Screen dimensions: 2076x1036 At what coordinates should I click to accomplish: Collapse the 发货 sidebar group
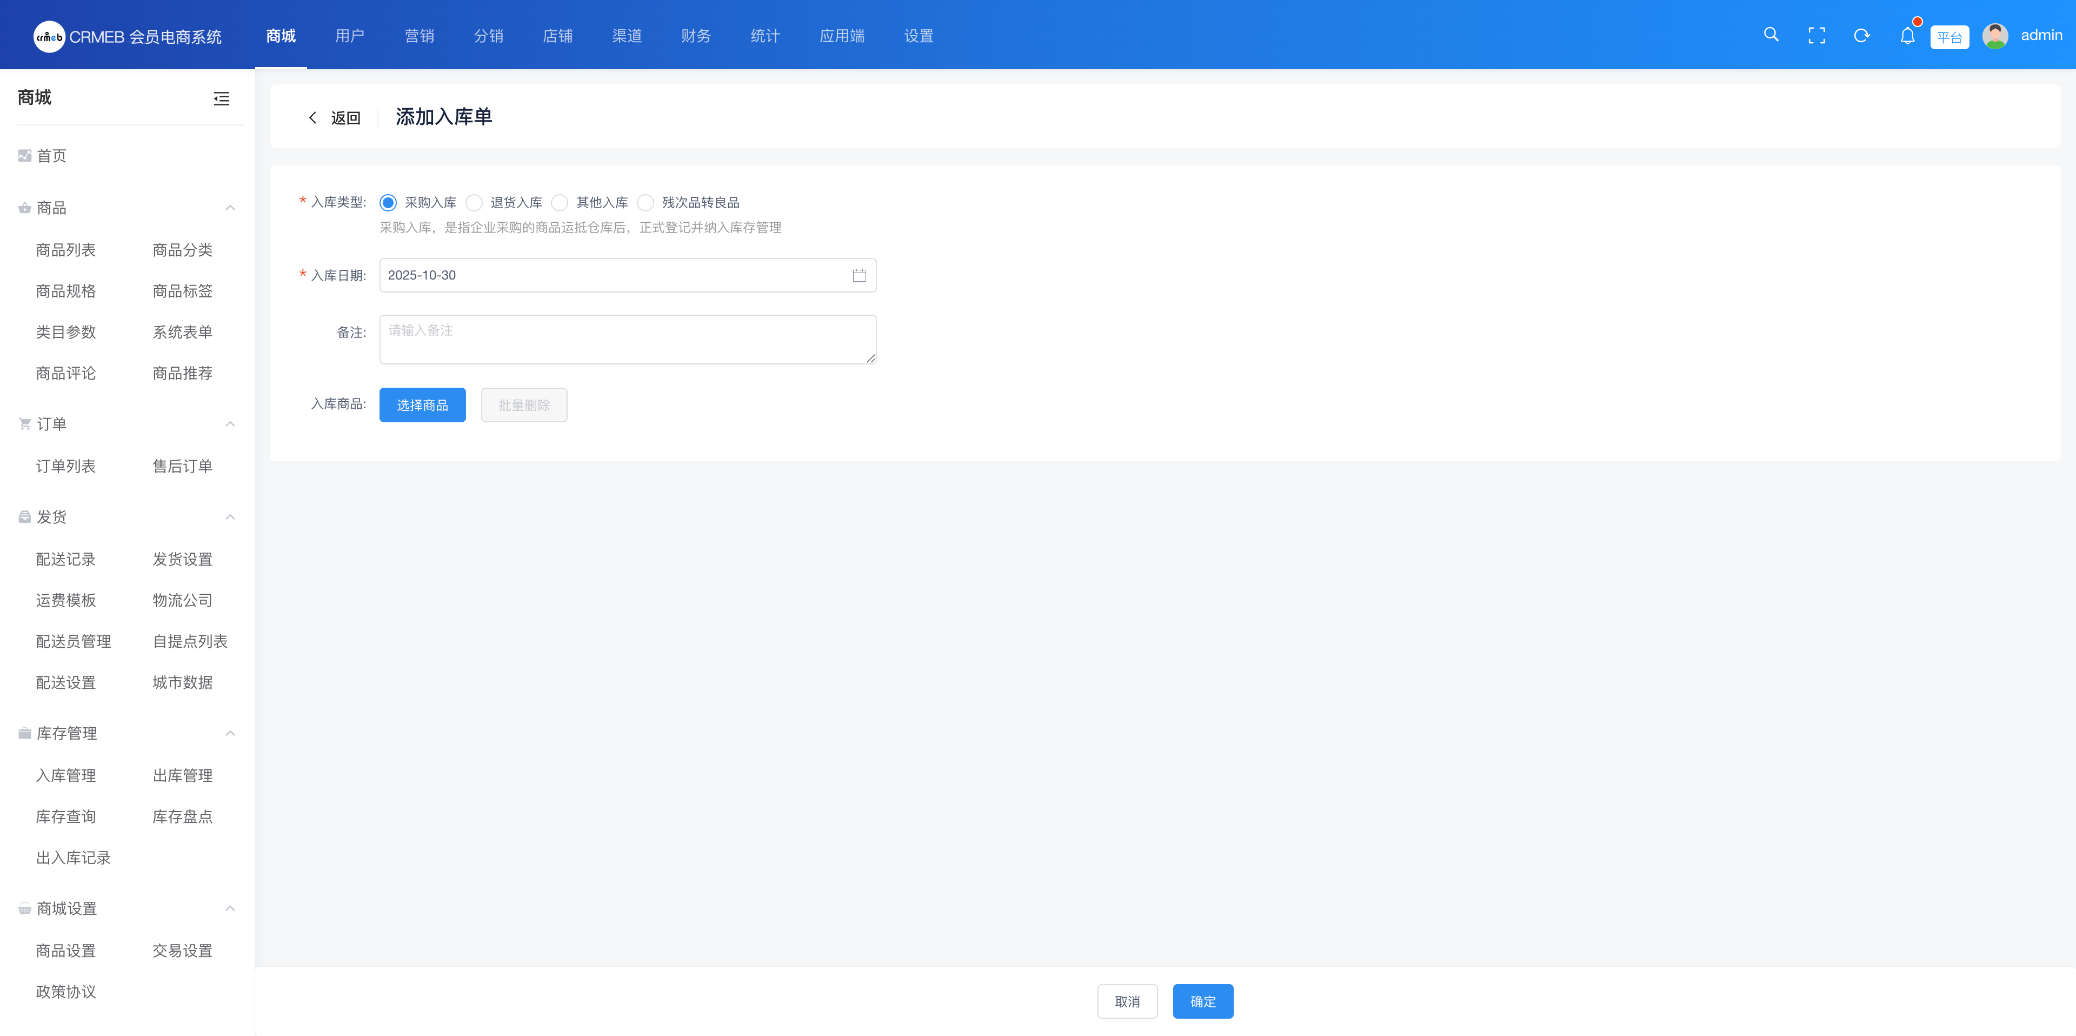[230, 517]
